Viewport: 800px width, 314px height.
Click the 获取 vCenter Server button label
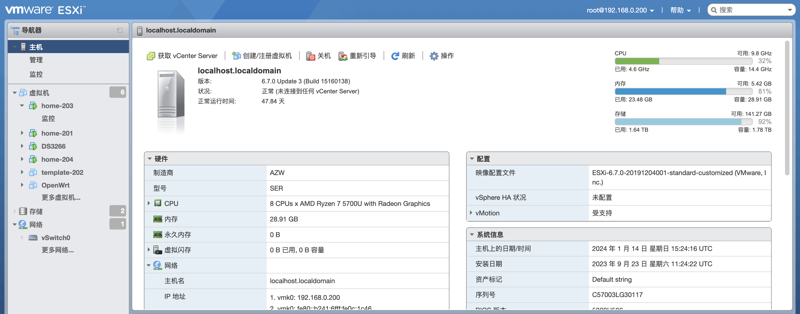click(x=187, y=56)
